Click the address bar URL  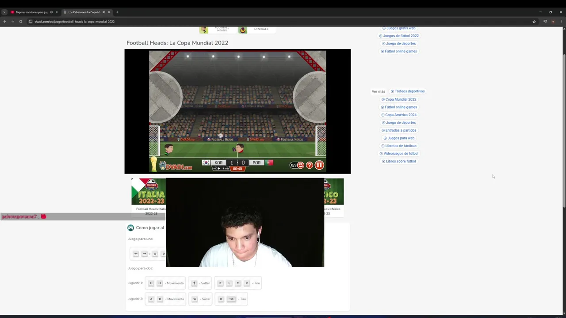74,21
